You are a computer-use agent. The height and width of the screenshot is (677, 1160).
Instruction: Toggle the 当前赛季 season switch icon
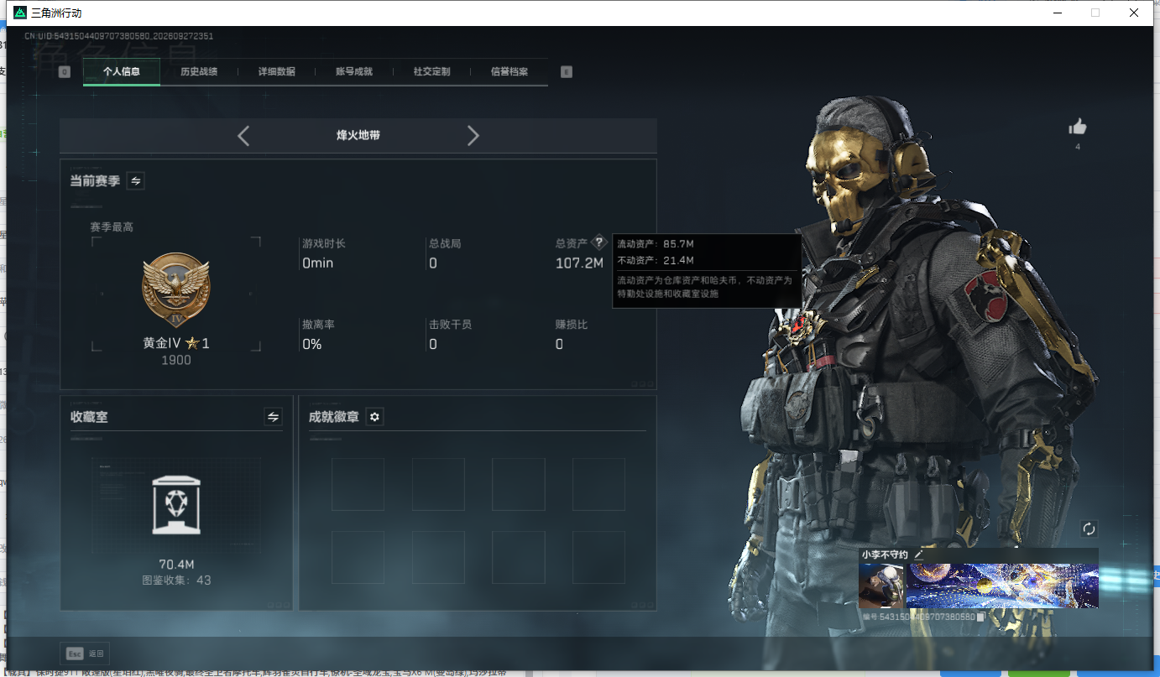pos(135,180)
